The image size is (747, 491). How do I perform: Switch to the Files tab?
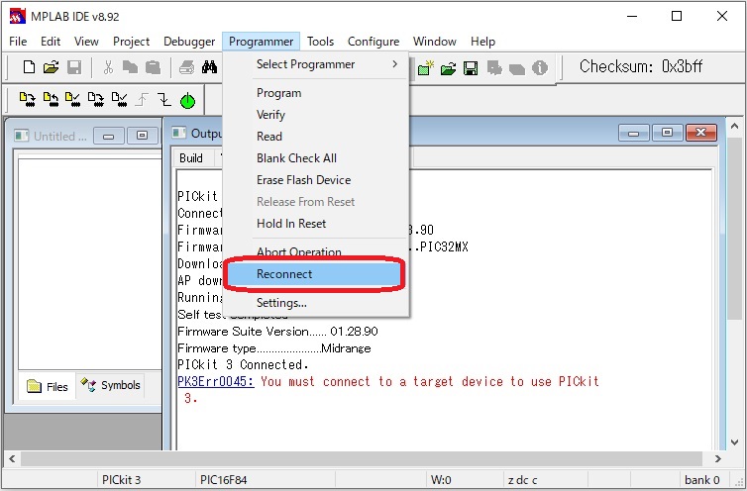point(48,387)
